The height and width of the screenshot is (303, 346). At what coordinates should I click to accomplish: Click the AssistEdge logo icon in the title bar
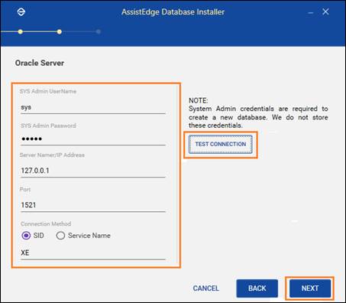click(x=21, y=11)
